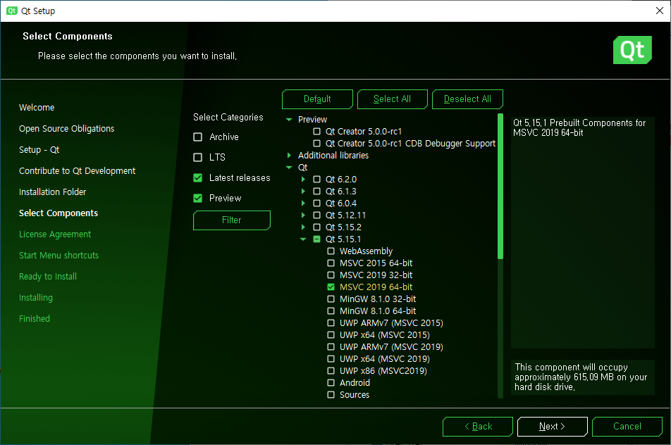The image size is (671, 445).
Task: Uncheck the Latest releases category
Action: click(x=197, y=178)
